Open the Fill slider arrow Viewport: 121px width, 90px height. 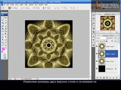coord(118,41)
